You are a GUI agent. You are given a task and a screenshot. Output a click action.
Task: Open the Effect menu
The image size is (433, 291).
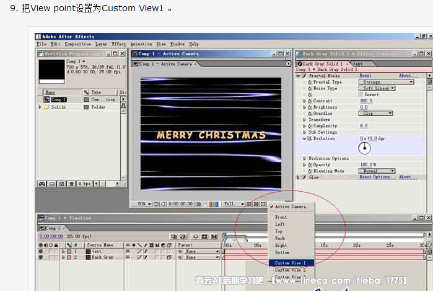(x=119, y=44)
